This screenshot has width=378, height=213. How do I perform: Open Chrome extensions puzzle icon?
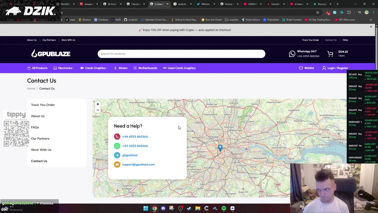pyautogui.click(x=349, y=12)
